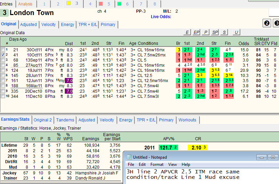Check pace line 5 dated 19Jul11
This screenshot has width=279, height=184.
click(x=3, y=70)
